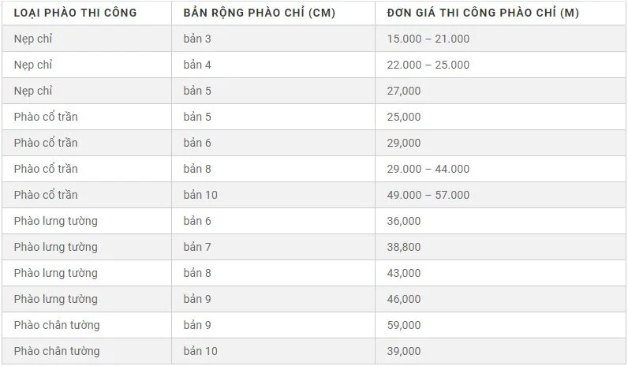Screen dimensions: 628x366
Task: Click the "bản 7" width cell
Action: [197, 247]
